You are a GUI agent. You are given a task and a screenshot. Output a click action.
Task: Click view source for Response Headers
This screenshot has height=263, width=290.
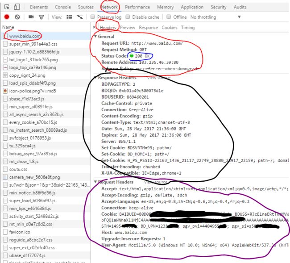click(159, 78)
